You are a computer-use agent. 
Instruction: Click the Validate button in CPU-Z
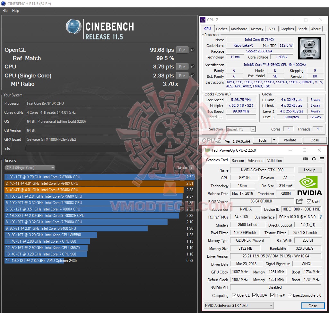[x=290, y=140]
